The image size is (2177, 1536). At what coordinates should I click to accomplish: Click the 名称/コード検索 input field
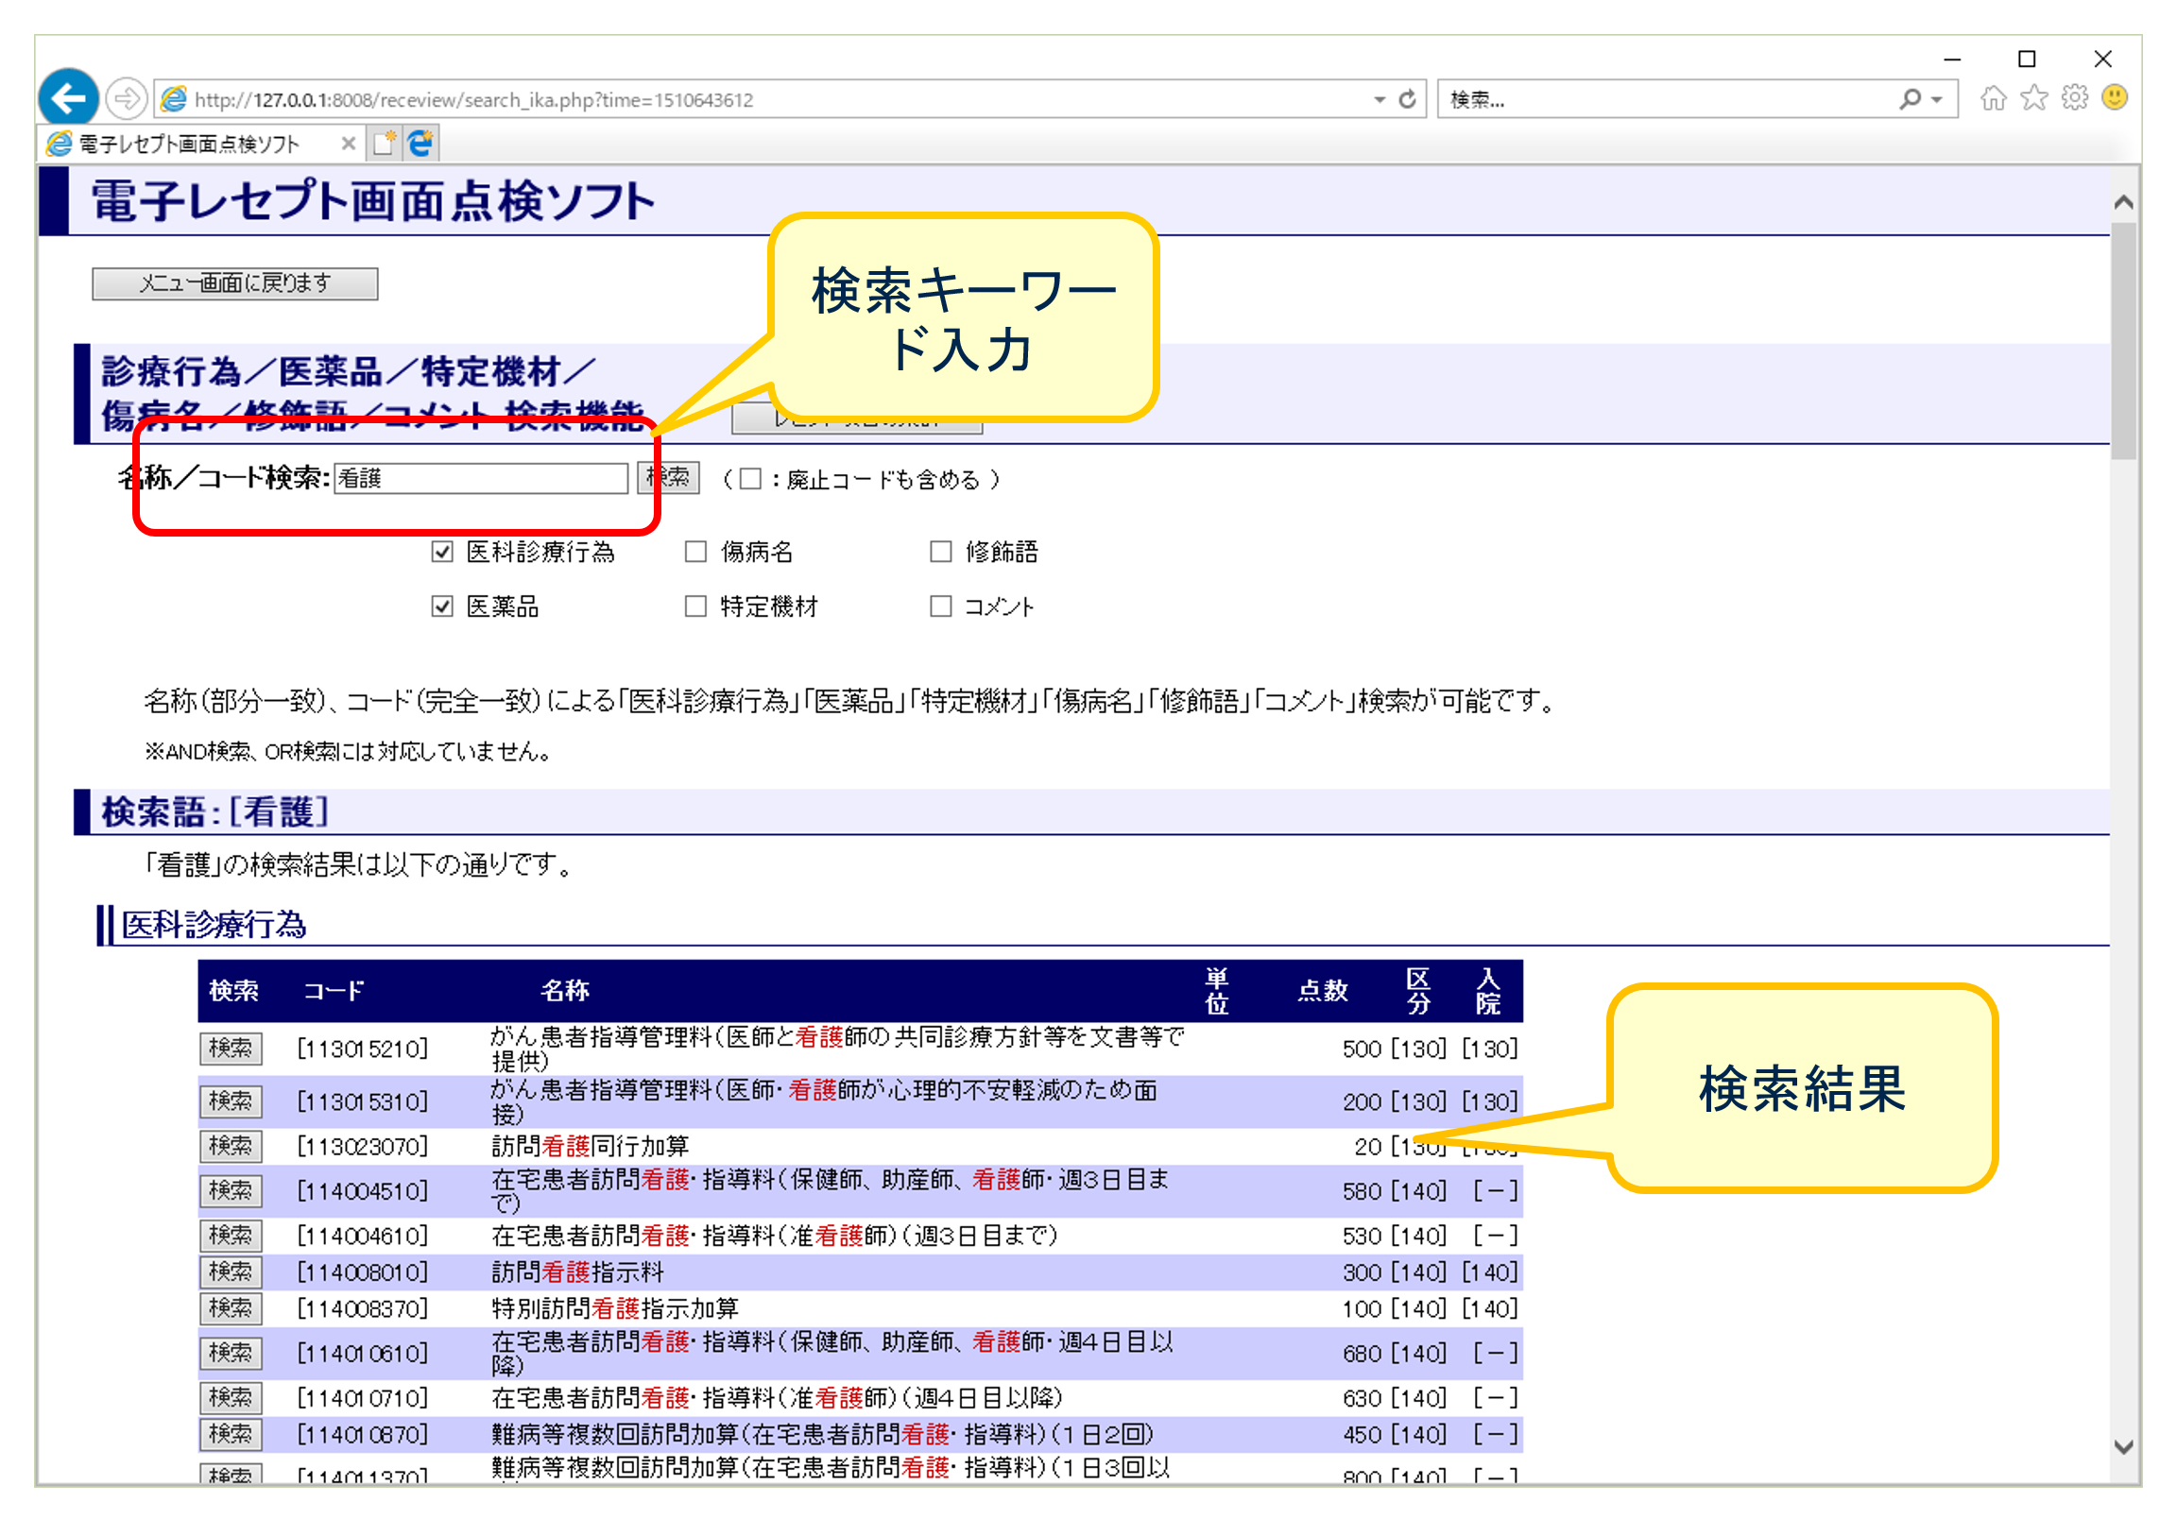tap(481, 478)
